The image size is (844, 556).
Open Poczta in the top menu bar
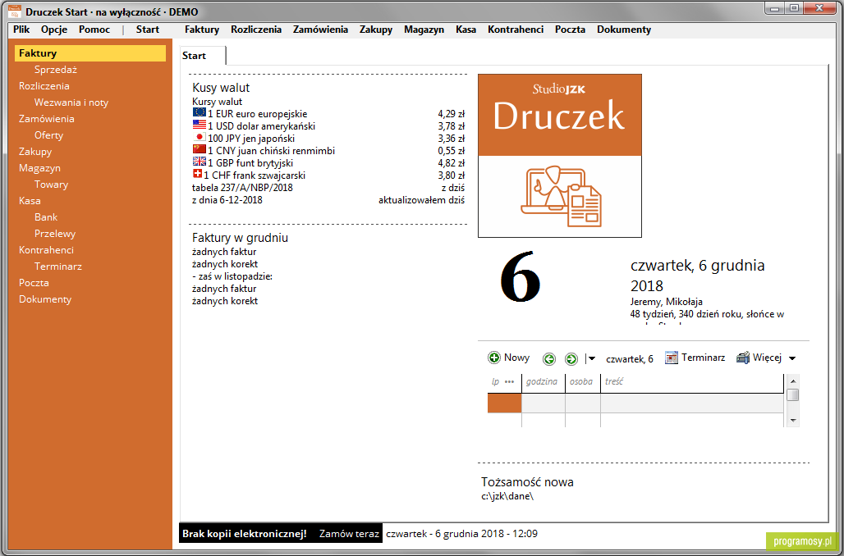(x=570, y=30)
